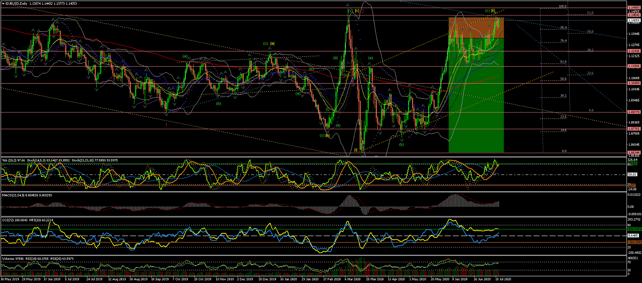Click the 1.11506 price level tag
Screen dimensions: 642x283
point(634,66)
